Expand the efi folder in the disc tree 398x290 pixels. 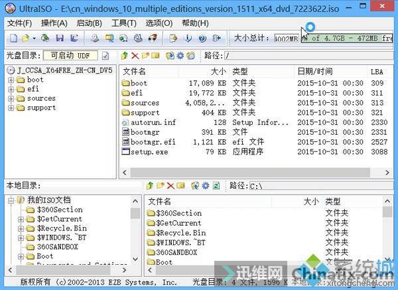click(11, 90)
